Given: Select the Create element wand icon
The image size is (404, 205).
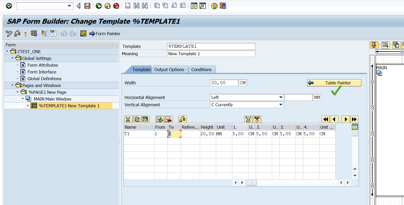Looking at the screenshot, I should pos(25,33).
